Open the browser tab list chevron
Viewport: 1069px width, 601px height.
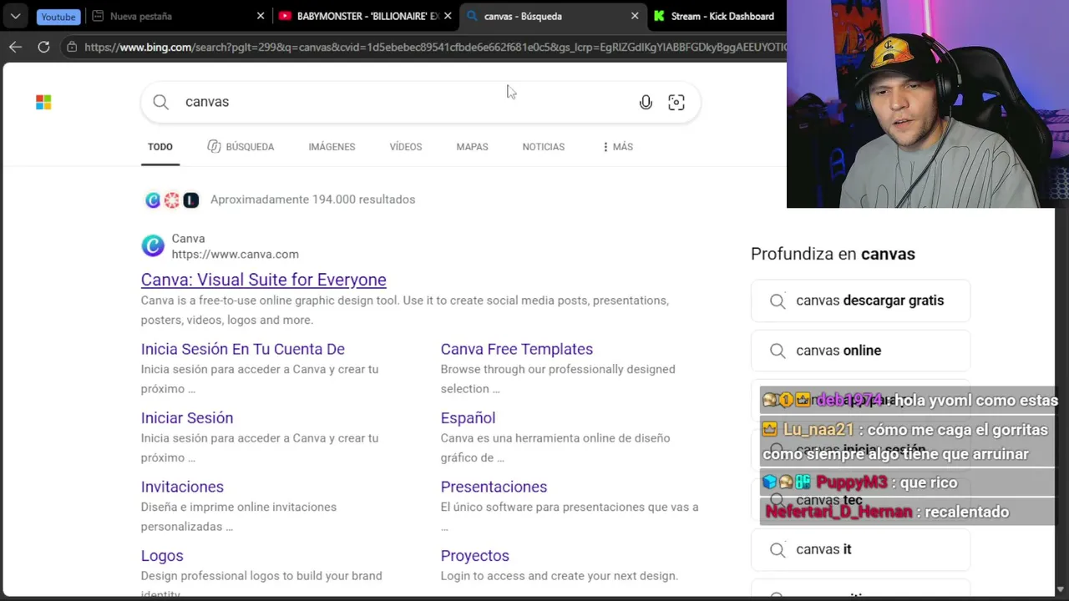click(x=15, y=16)
